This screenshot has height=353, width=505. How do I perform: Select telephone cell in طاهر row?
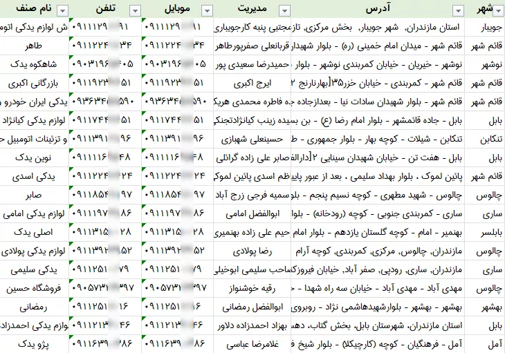pyautogui.click(x=105, y=46)
